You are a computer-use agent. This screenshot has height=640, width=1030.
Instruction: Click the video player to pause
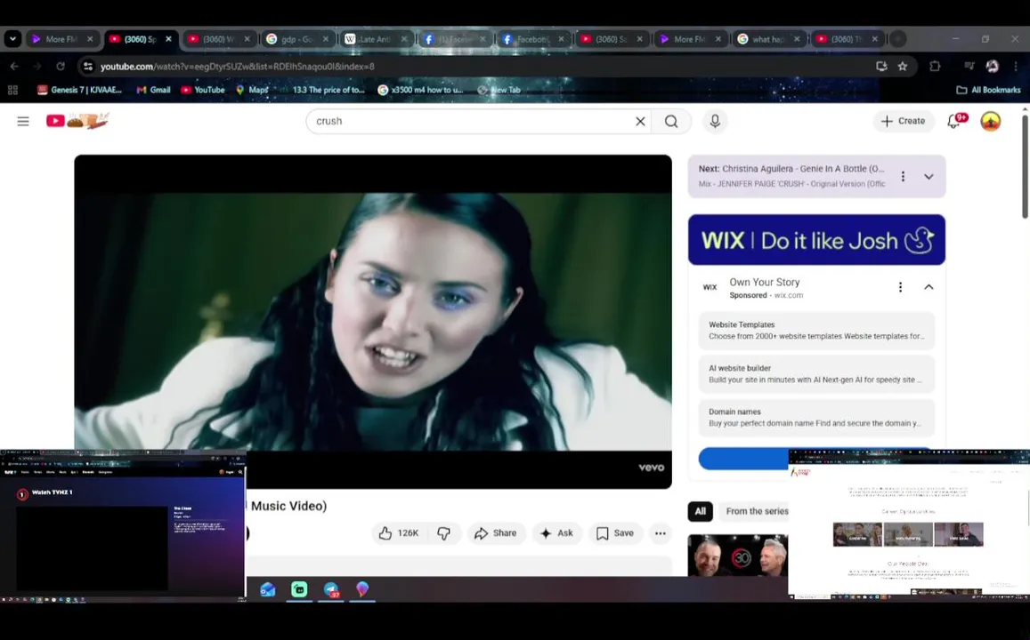373,321
